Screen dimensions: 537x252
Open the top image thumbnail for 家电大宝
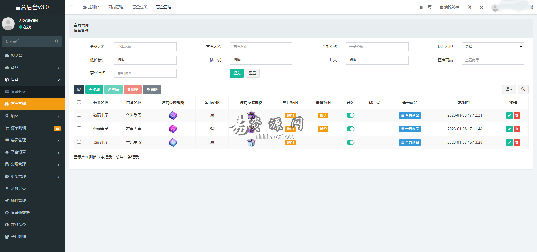(173, 129)
